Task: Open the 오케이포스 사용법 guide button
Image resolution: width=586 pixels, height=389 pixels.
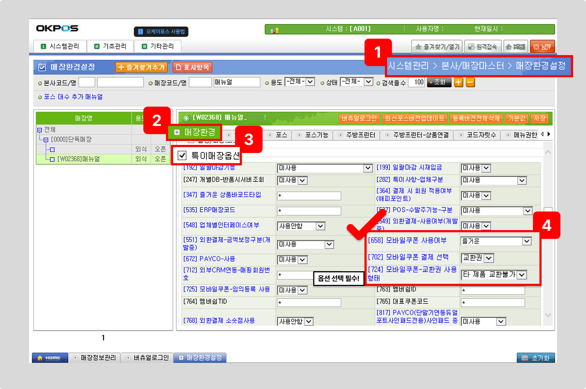Action: [161, 31]
